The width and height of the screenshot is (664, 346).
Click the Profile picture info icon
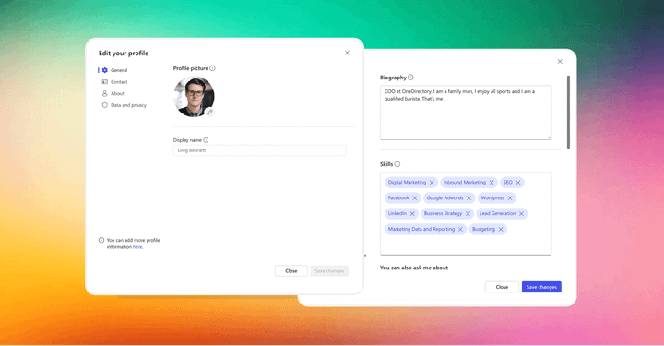213,68
